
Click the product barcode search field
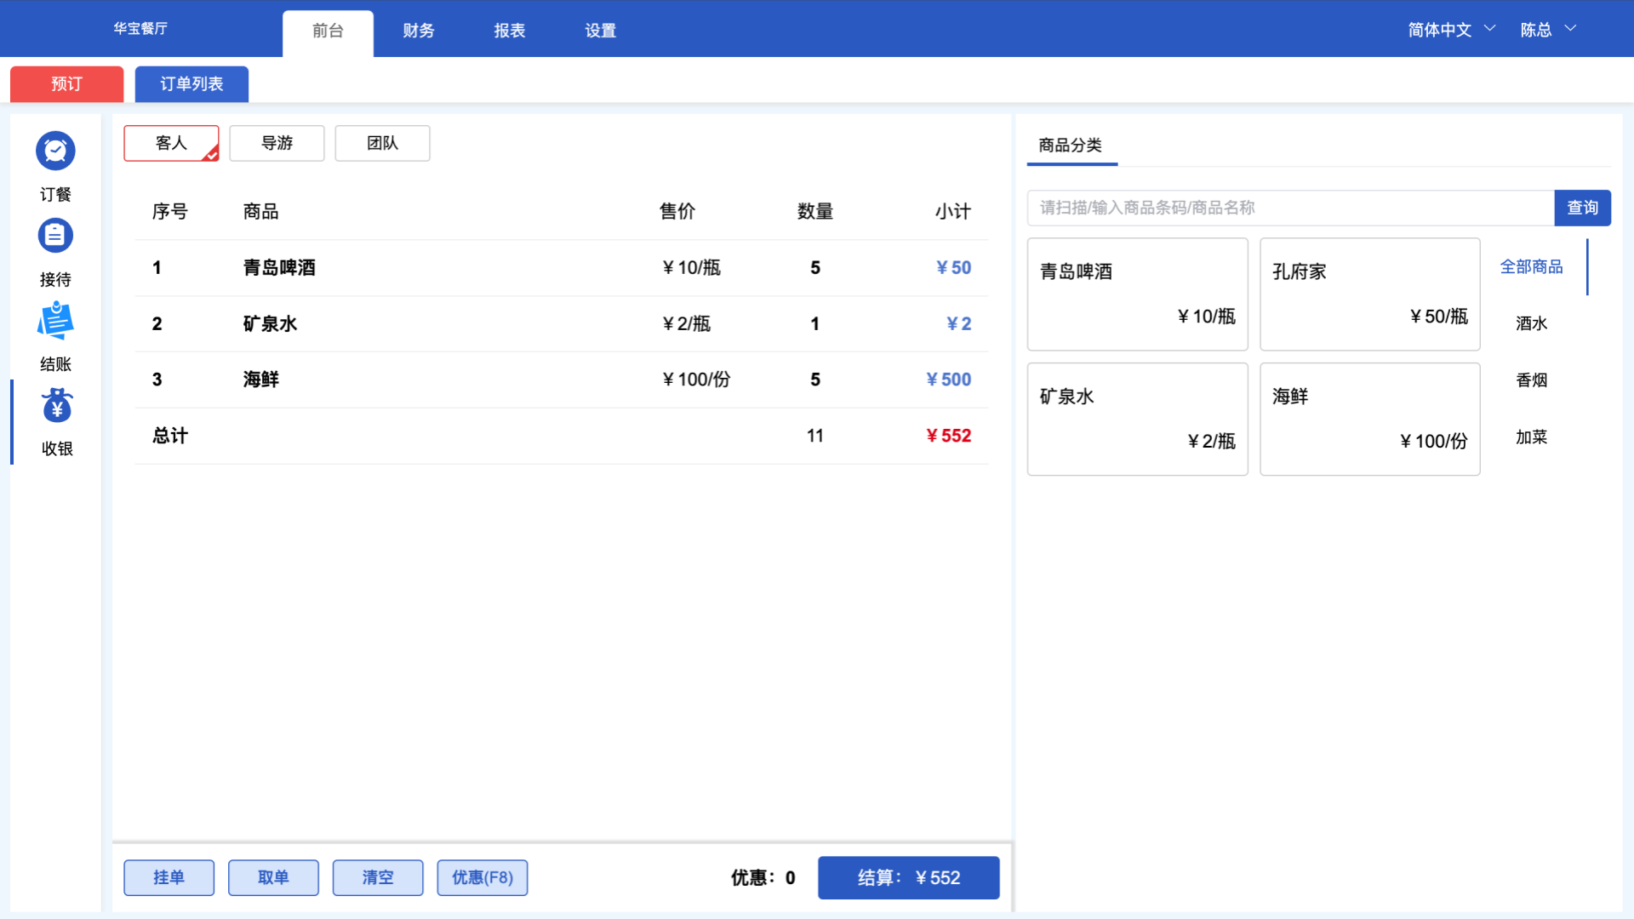click(x=1290, y=208)
